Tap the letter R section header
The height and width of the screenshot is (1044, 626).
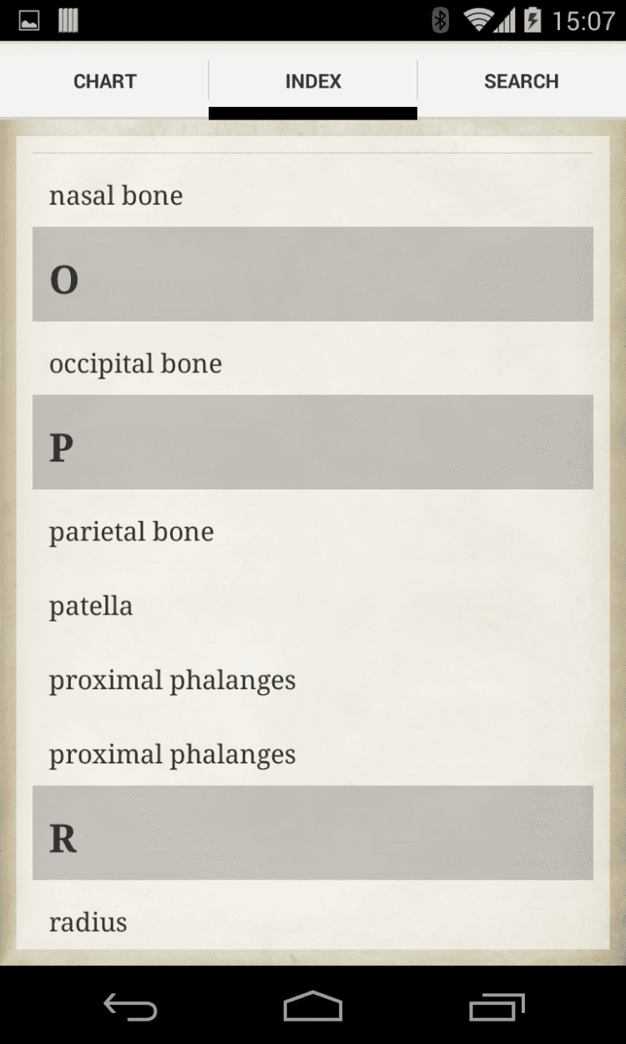313,833
